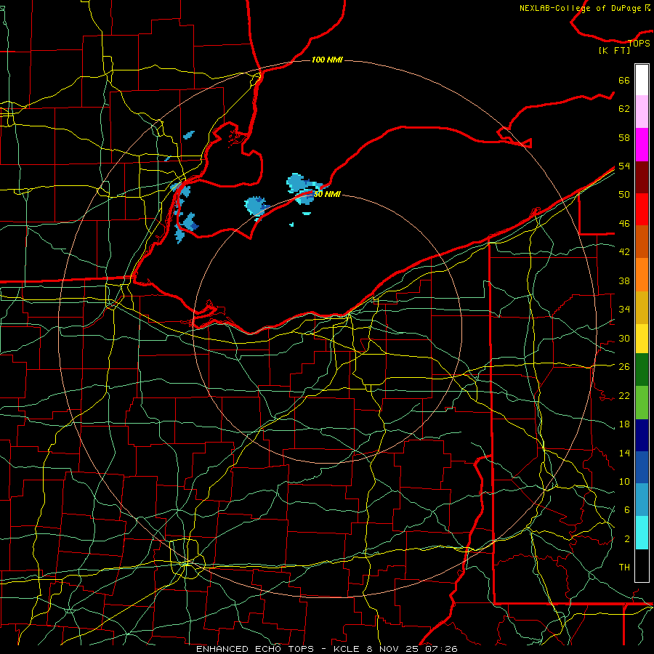Select the light pink legend swatch
Screen dimensions: 654x654
(x=642, y=112)
